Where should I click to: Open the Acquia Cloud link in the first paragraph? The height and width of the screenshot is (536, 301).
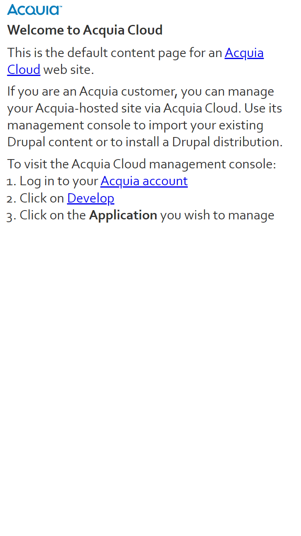coord(244,53)
